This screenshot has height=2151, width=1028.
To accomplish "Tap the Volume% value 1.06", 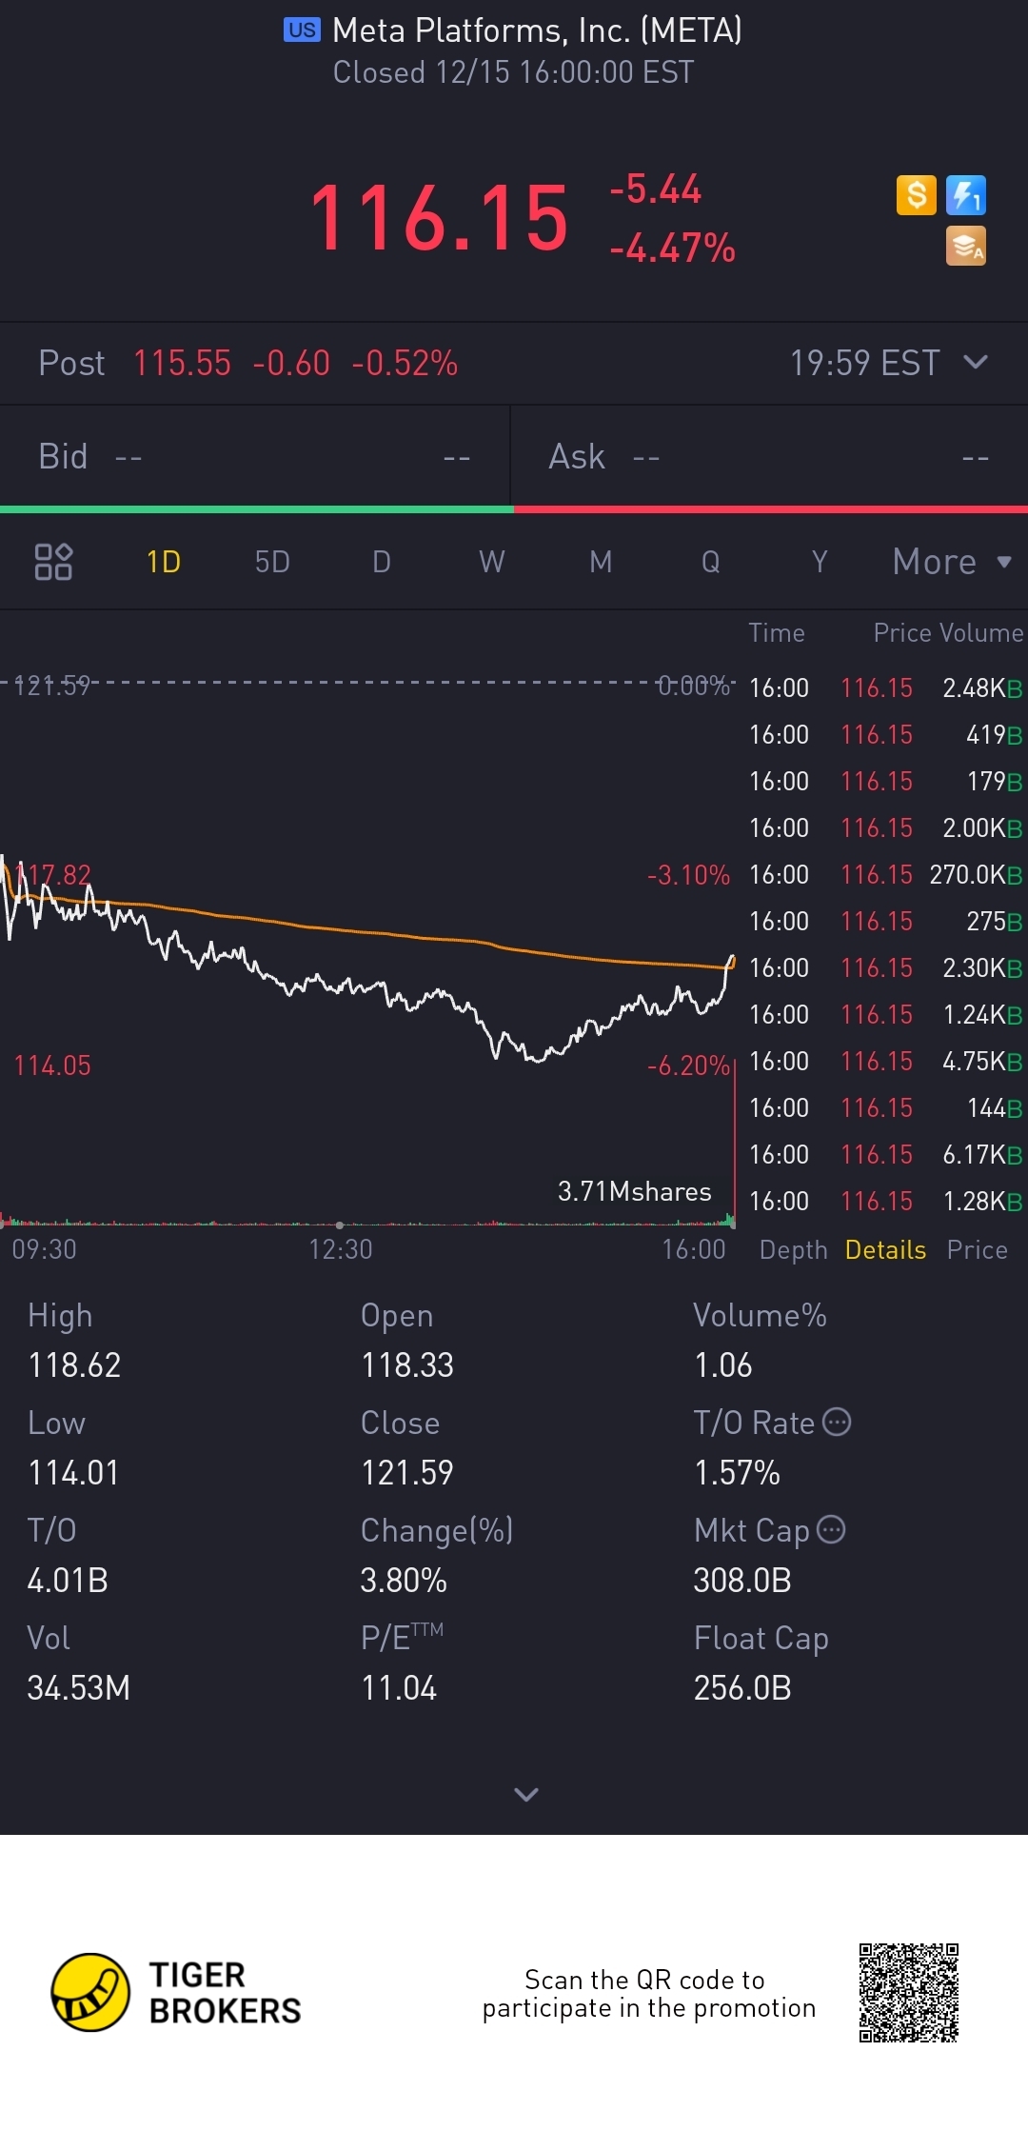I will pos(723,1364).
